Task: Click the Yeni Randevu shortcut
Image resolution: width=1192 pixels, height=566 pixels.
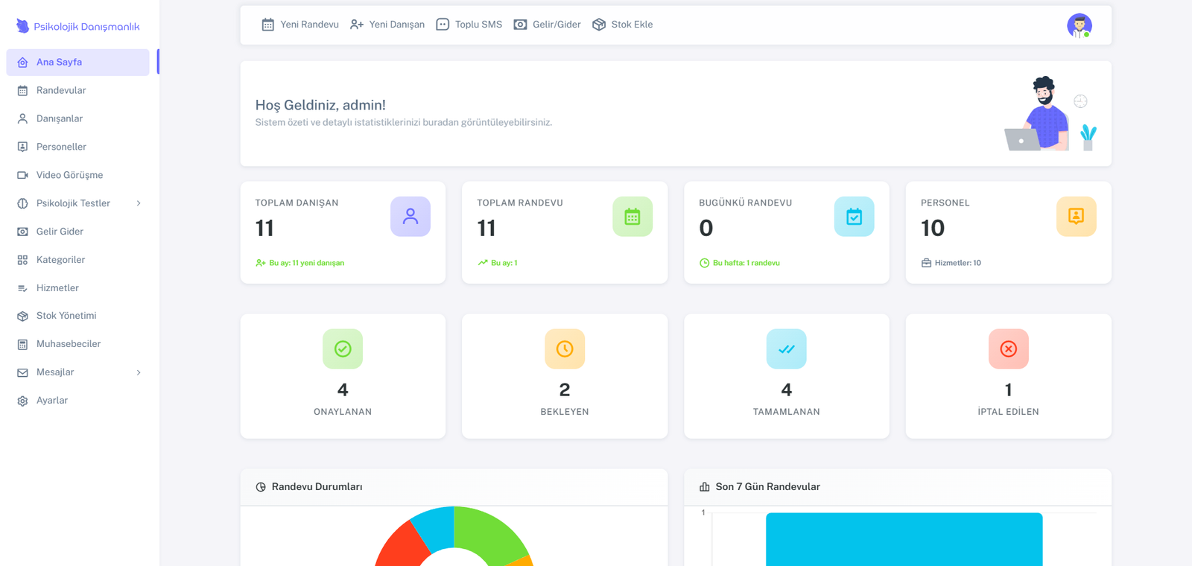Action: tap(300, 25)
